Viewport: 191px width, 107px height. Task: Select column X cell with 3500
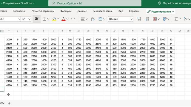tap(44, 81)
